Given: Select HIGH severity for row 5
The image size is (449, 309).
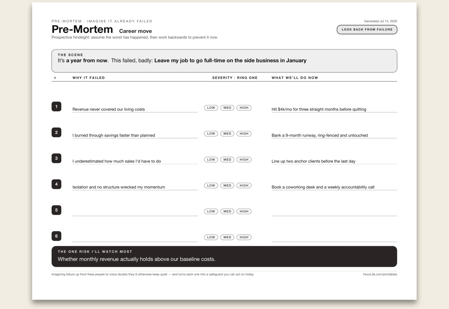Looking at the screenshot, I should pos(244,211).
